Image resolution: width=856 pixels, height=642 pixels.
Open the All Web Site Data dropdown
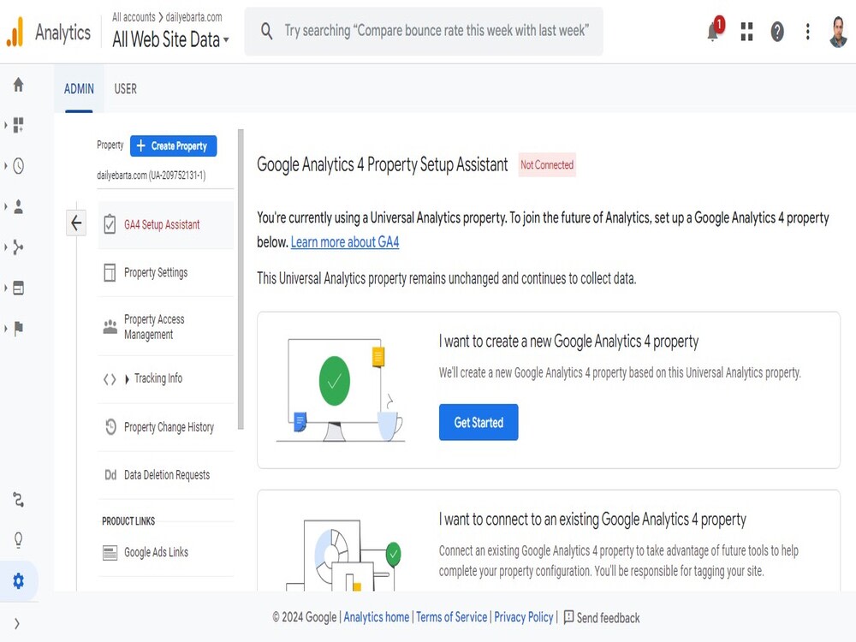pos(170,40)
